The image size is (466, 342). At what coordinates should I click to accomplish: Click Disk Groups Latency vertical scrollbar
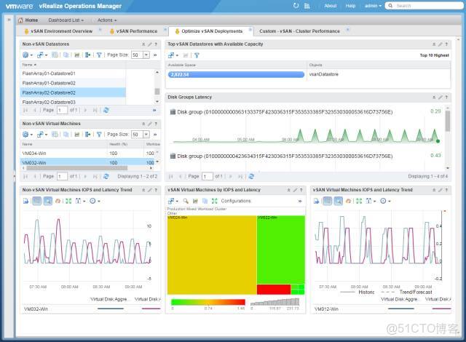[448, 121]
